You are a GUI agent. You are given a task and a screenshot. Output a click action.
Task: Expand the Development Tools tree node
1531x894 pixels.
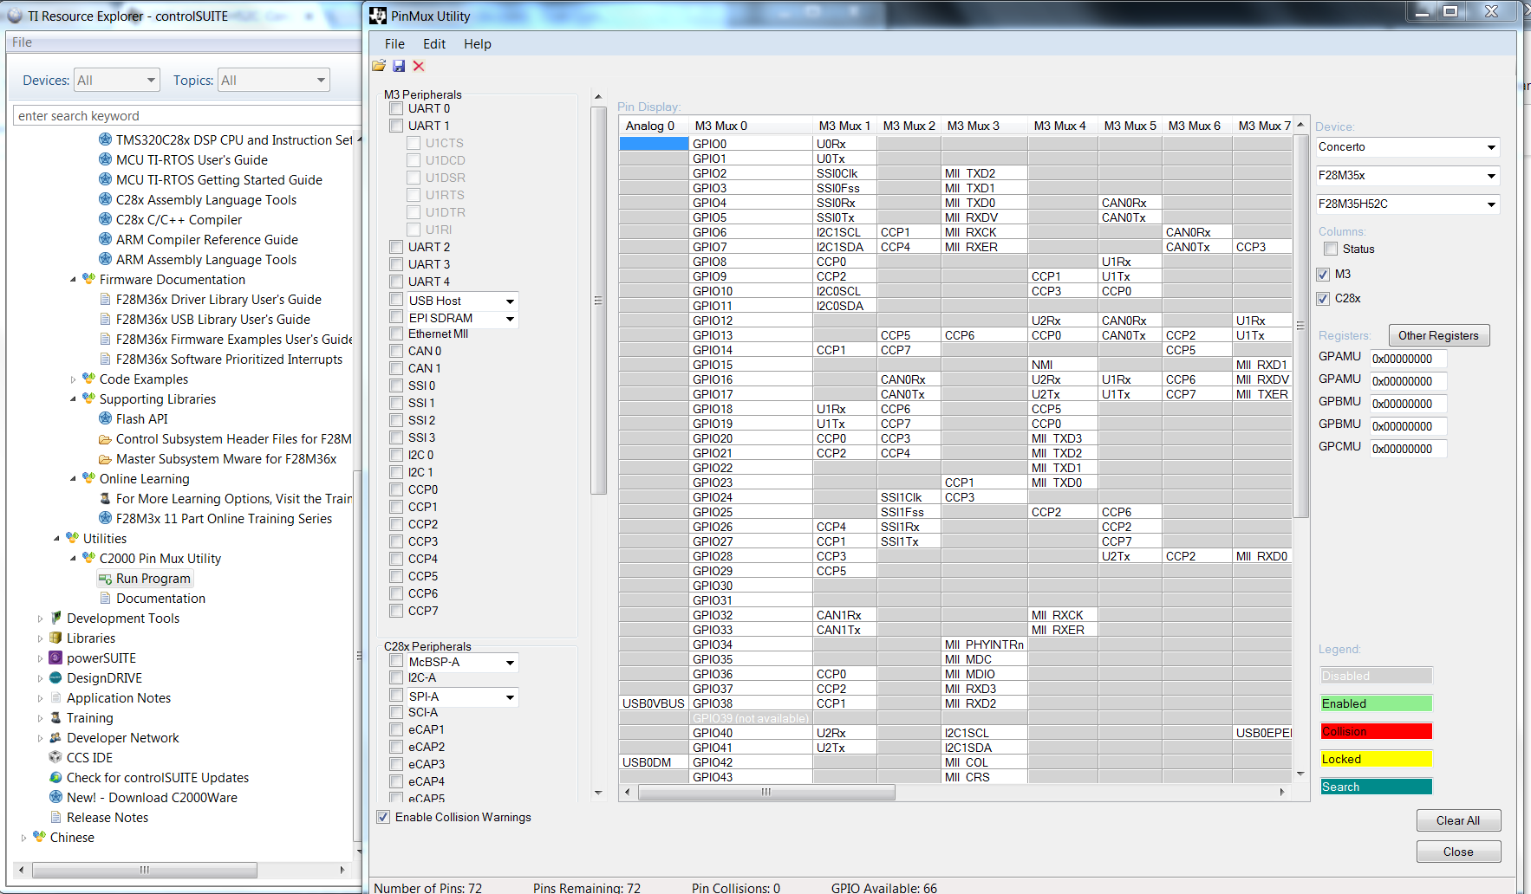40,618
